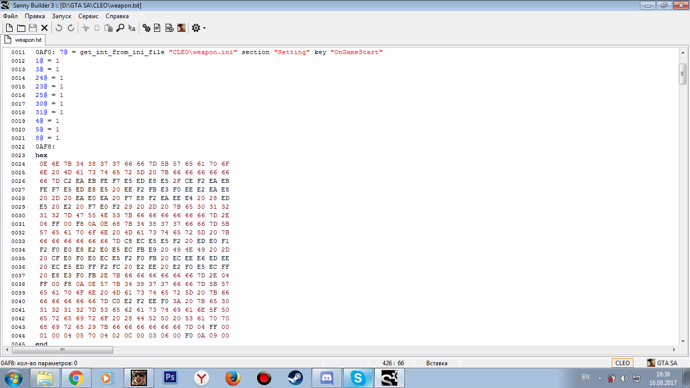The width and height of the screenshot is (690, 388).
Task: Click the "Setting" string on line 0011
Action: [292, 52]
